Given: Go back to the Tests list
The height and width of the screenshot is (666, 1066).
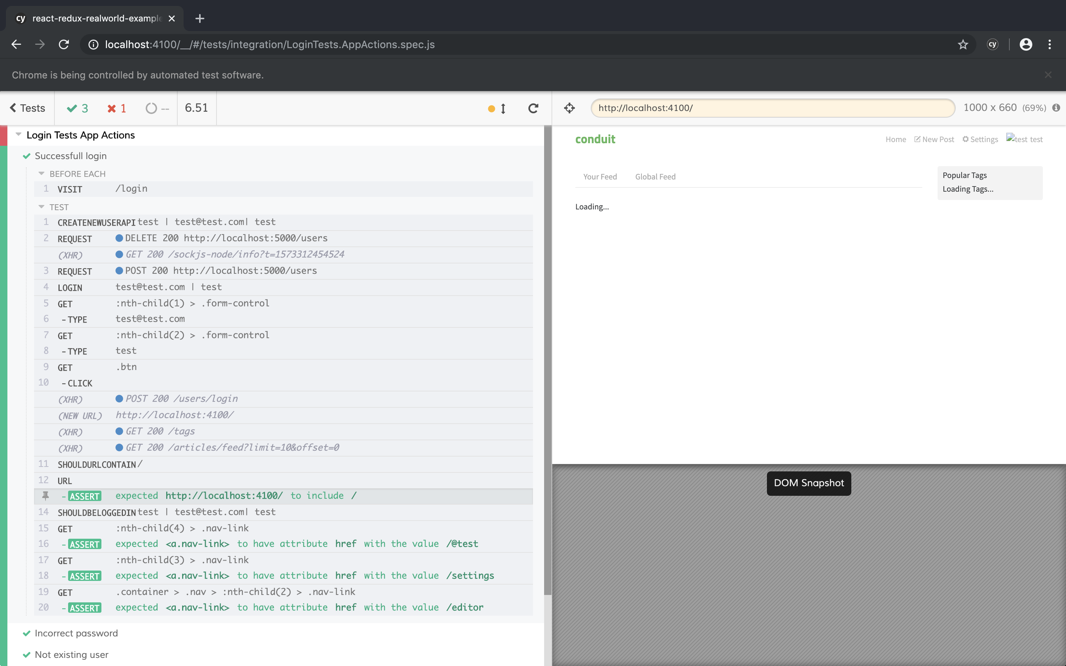Looking at the screenshot, I should (27, 108).
